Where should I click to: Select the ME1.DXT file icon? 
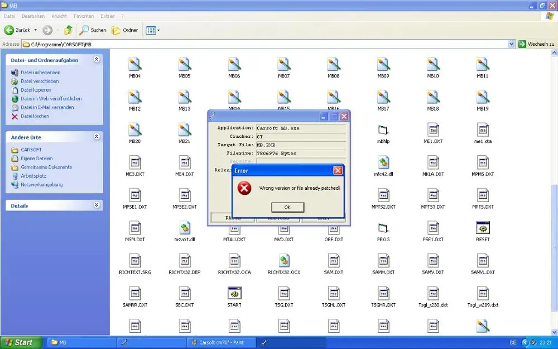click(x=433, y=130)
